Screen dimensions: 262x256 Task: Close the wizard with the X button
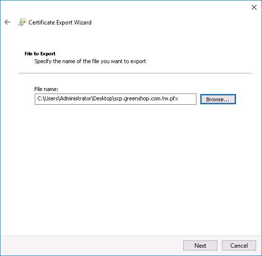[254, 7]
